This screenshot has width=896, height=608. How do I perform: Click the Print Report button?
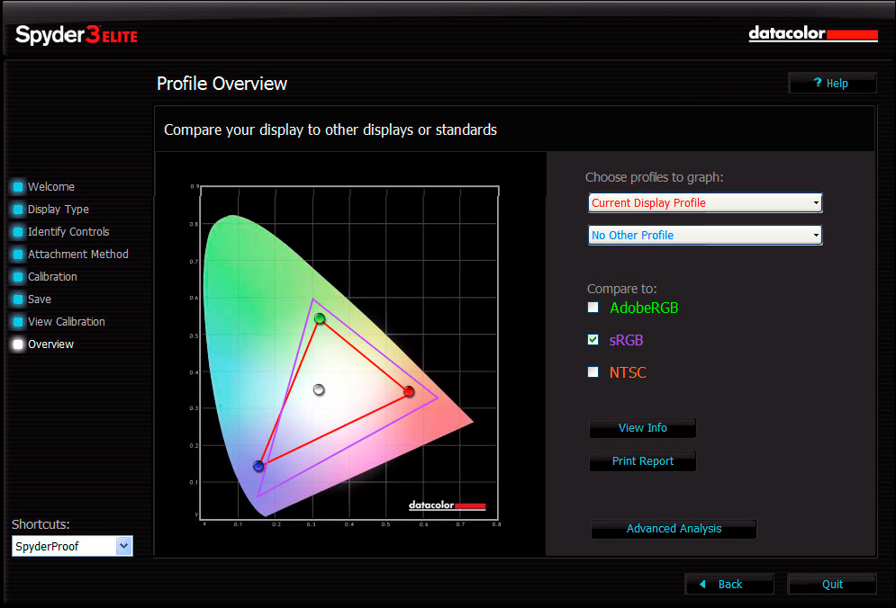[642, 461]
